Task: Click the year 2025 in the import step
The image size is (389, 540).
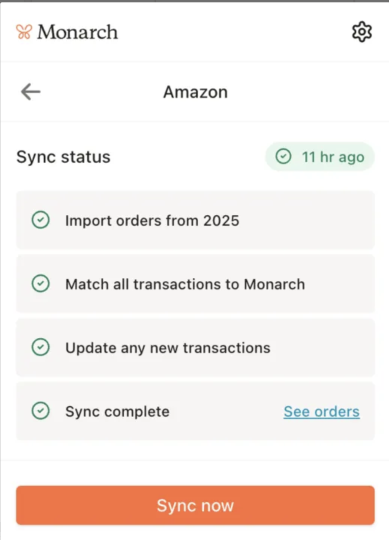Action: (221, 221)
